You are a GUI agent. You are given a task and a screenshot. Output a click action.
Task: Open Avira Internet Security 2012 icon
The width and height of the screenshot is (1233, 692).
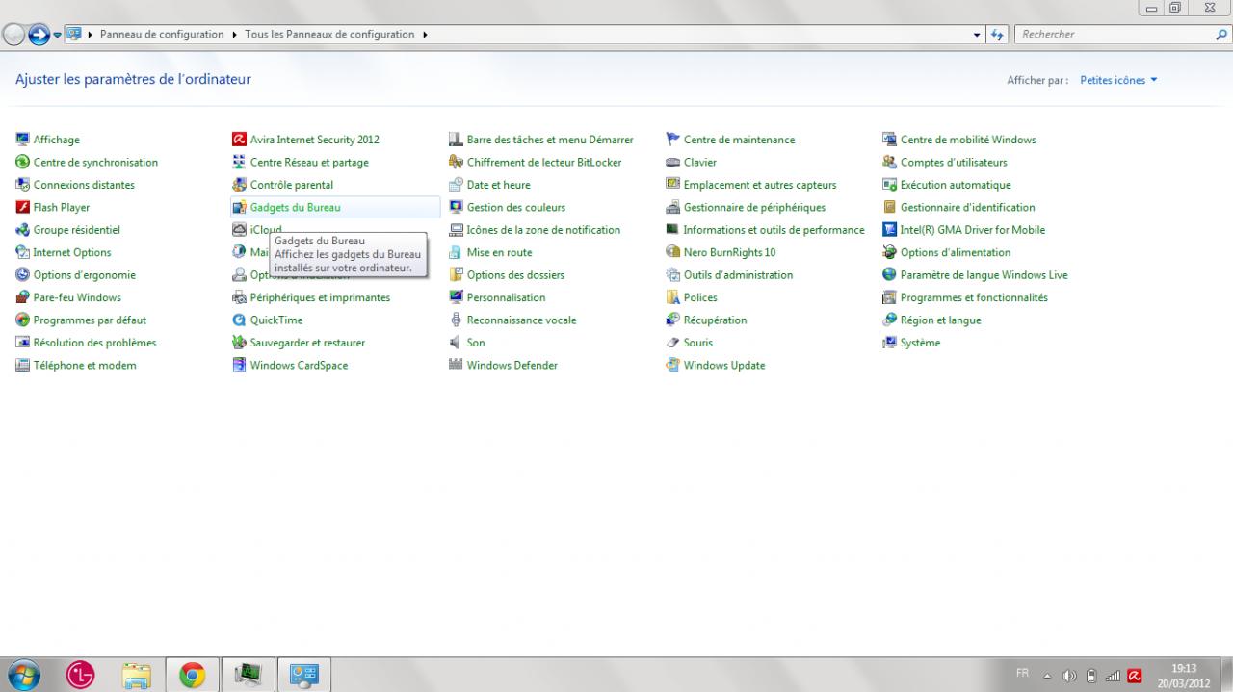pyautogui.click(x=240, y=140)
